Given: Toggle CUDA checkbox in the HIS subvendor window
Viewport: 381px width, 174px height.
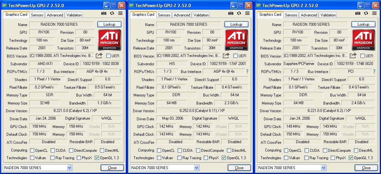Looking at the screenshot, I should (180, 151).
